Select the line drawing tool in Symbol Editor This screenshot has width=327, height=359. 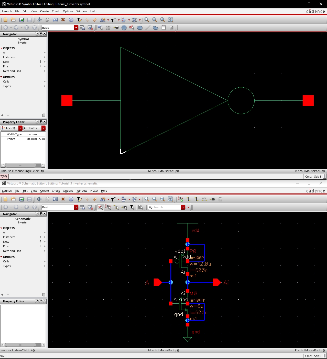(x=148, y=28)
